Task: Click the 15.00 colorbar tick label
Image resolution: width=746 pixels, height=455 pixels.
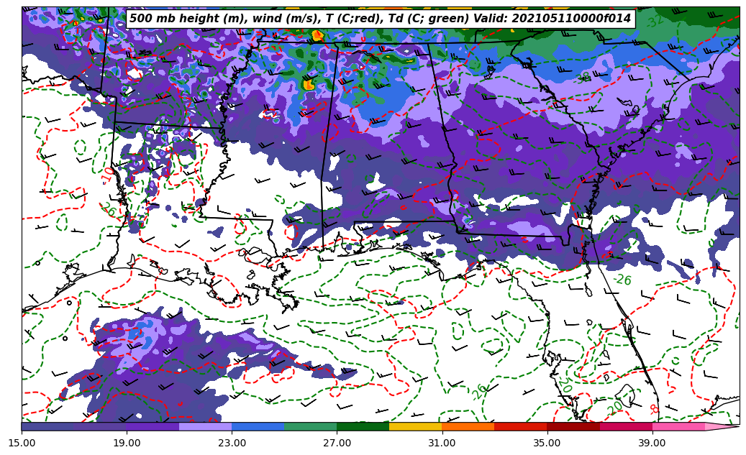Action: pyautogui.click(x=22, y=443)
